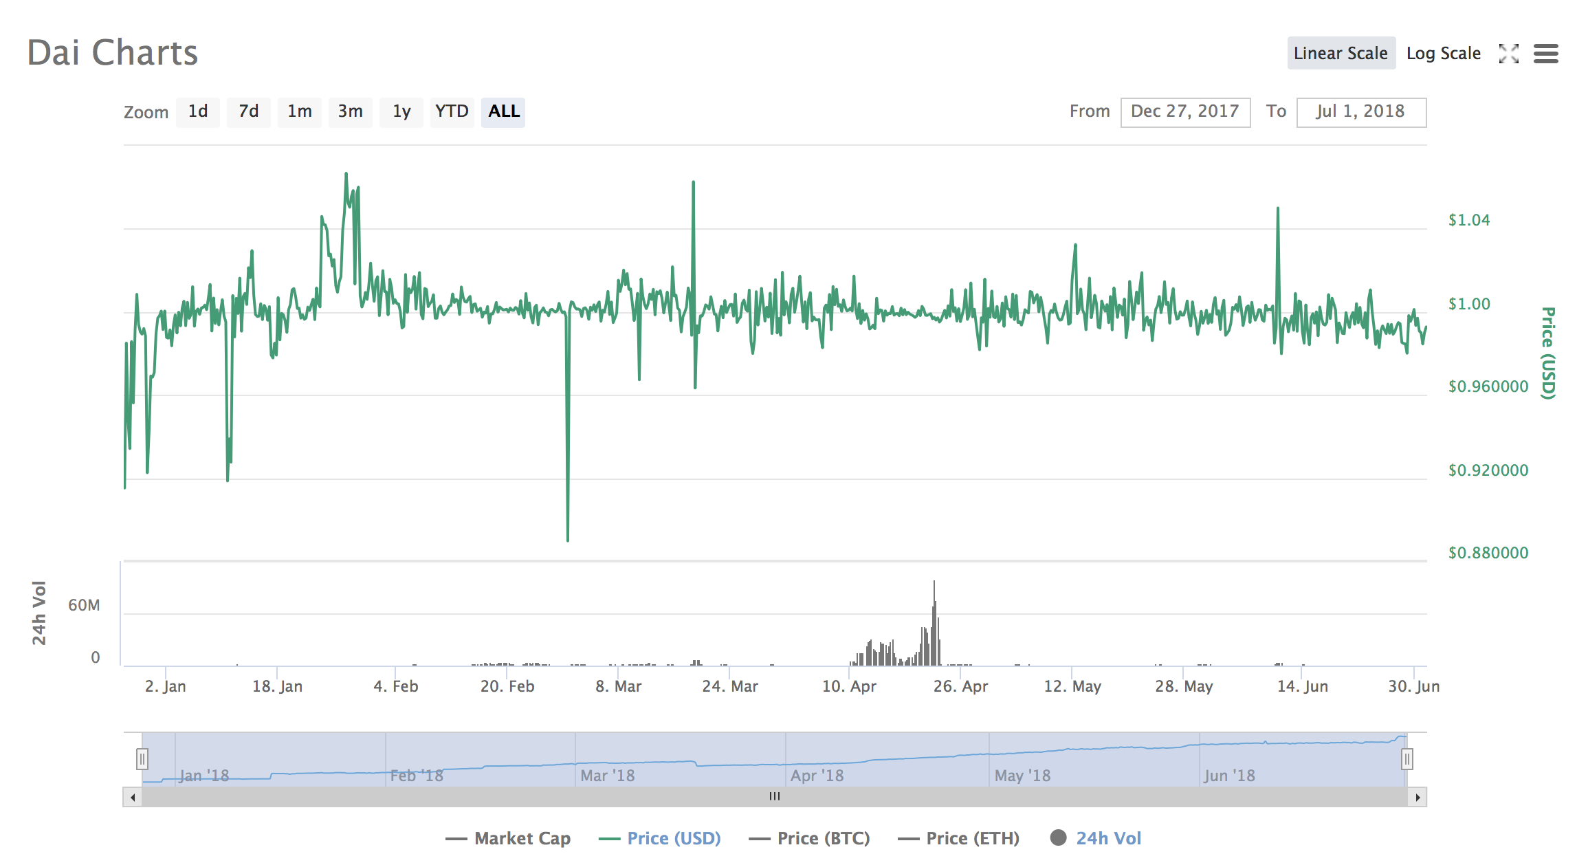The image size is (1577, 854).
Task: Click May '18 in the navigator
Action: (x=1022, y=776)
